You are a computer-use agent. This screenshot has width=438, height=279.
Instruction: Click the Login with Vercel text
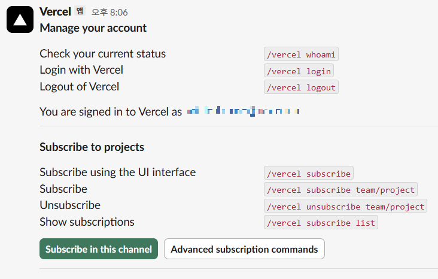tap(81, 70)
